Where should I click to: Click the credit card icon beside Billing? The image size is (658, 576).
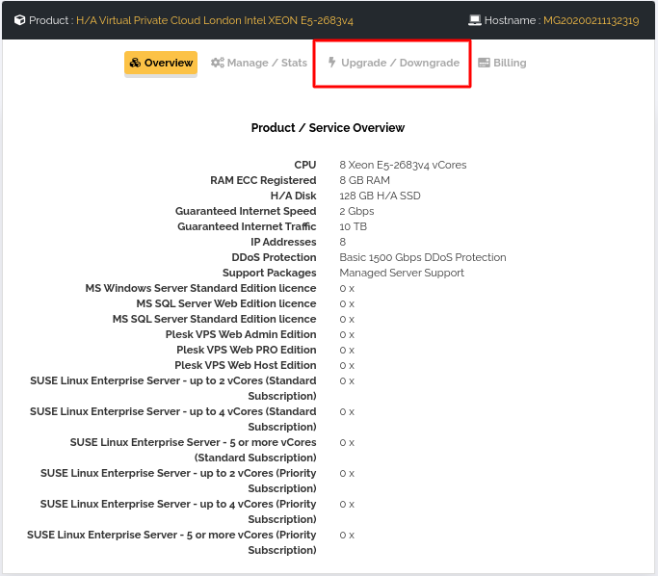pyautogui.click(x=484, y=63)
